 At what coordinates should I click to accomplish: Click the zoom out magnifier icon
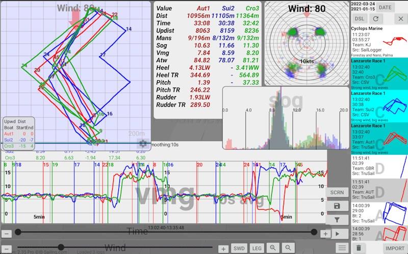point(288,248)
